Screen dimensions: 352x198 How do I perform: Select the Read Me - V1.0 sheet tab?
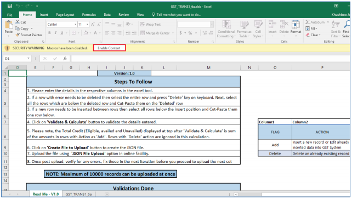(46, 194)
